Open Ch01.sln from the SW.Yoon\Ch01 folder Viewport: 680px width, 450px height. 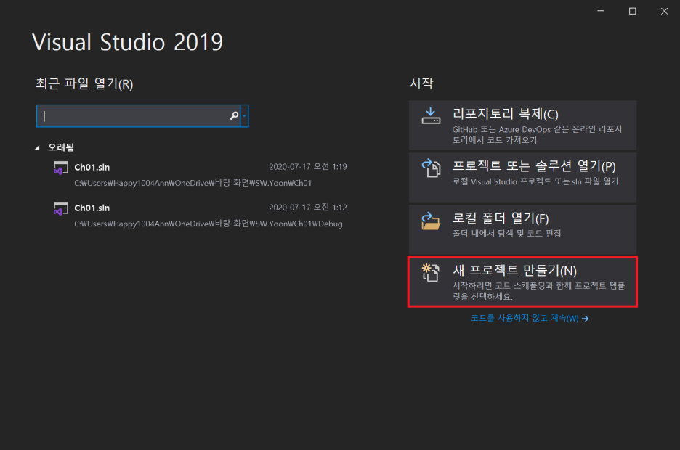pyautogui.click(x=200, y=174)
